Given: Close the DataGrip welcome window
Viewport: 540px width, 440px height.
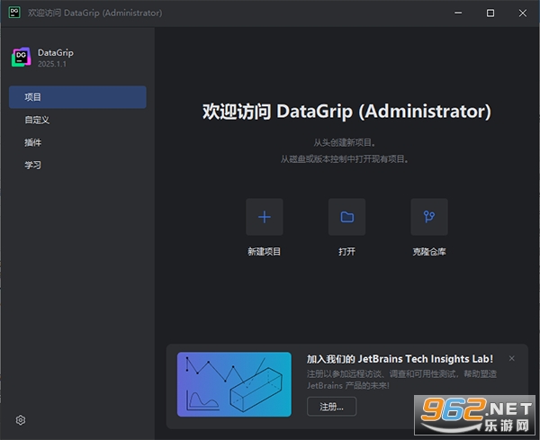Looking at the screenshot, I should (523, 13).
